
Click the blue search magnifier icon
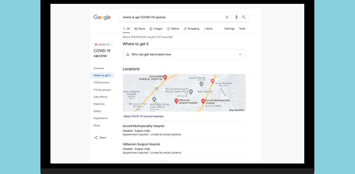coord(244,17)
